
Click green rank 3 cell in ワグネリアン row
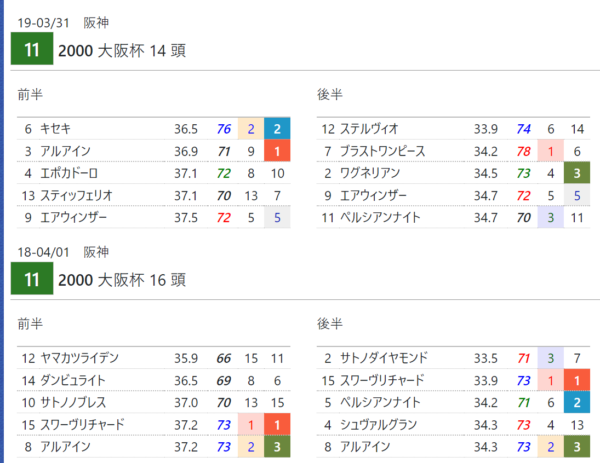[576, 173]
